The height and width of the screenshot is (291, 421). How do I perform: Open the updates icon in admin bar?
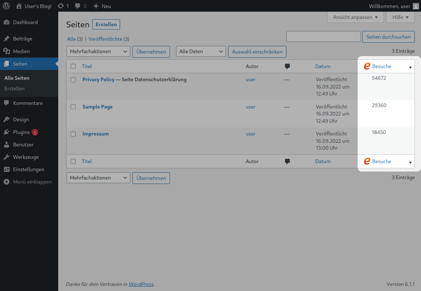click(61, 6)
